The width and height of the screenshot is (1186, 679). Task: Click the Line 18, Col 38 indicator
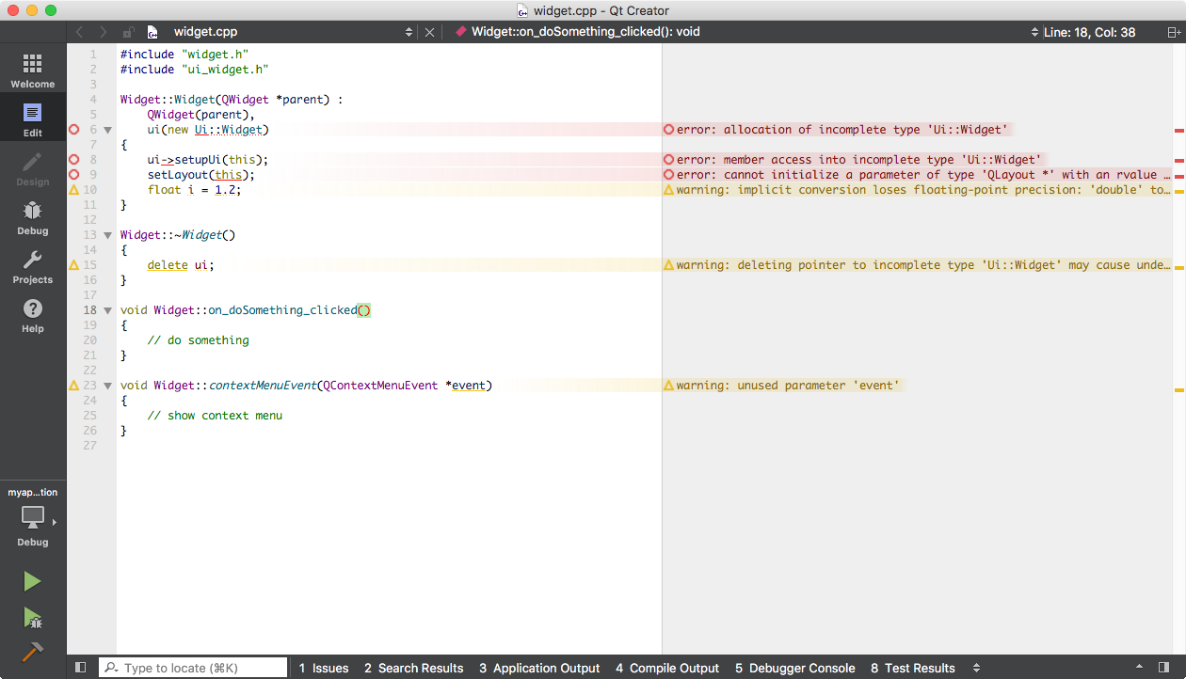point(1089,32)
